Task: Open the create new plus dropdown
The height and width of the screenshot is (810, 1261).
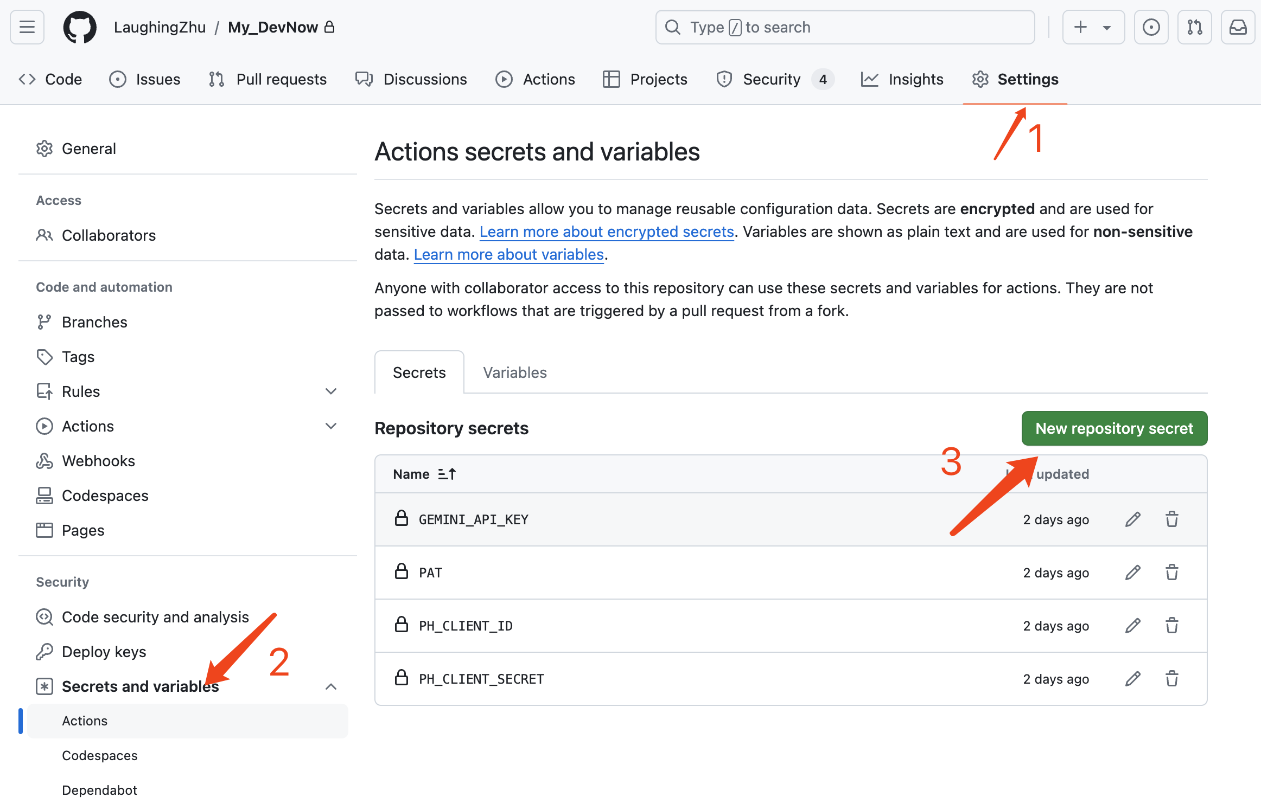Action: point(1093,27)
